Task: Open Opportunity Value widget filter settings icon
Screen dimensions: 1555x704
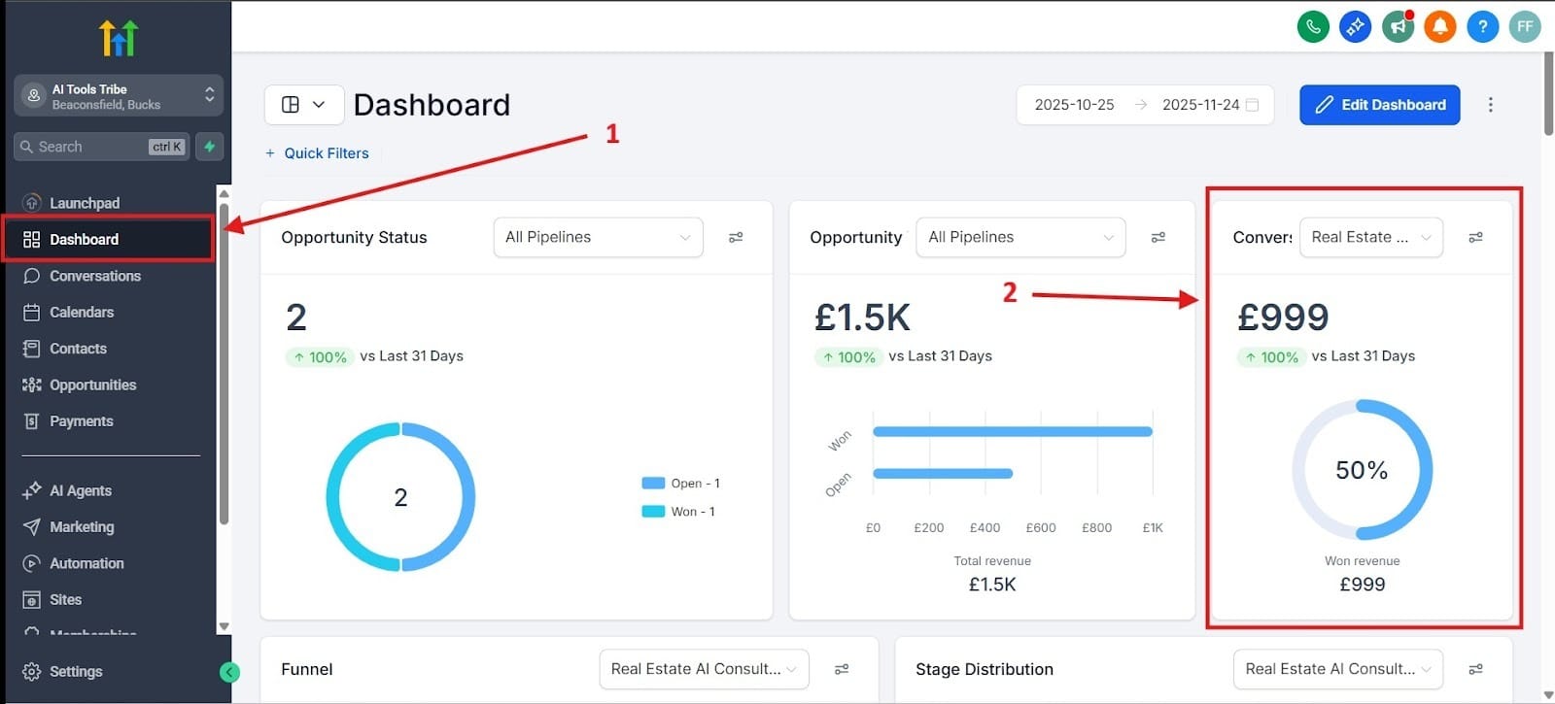Action: 1158,237
